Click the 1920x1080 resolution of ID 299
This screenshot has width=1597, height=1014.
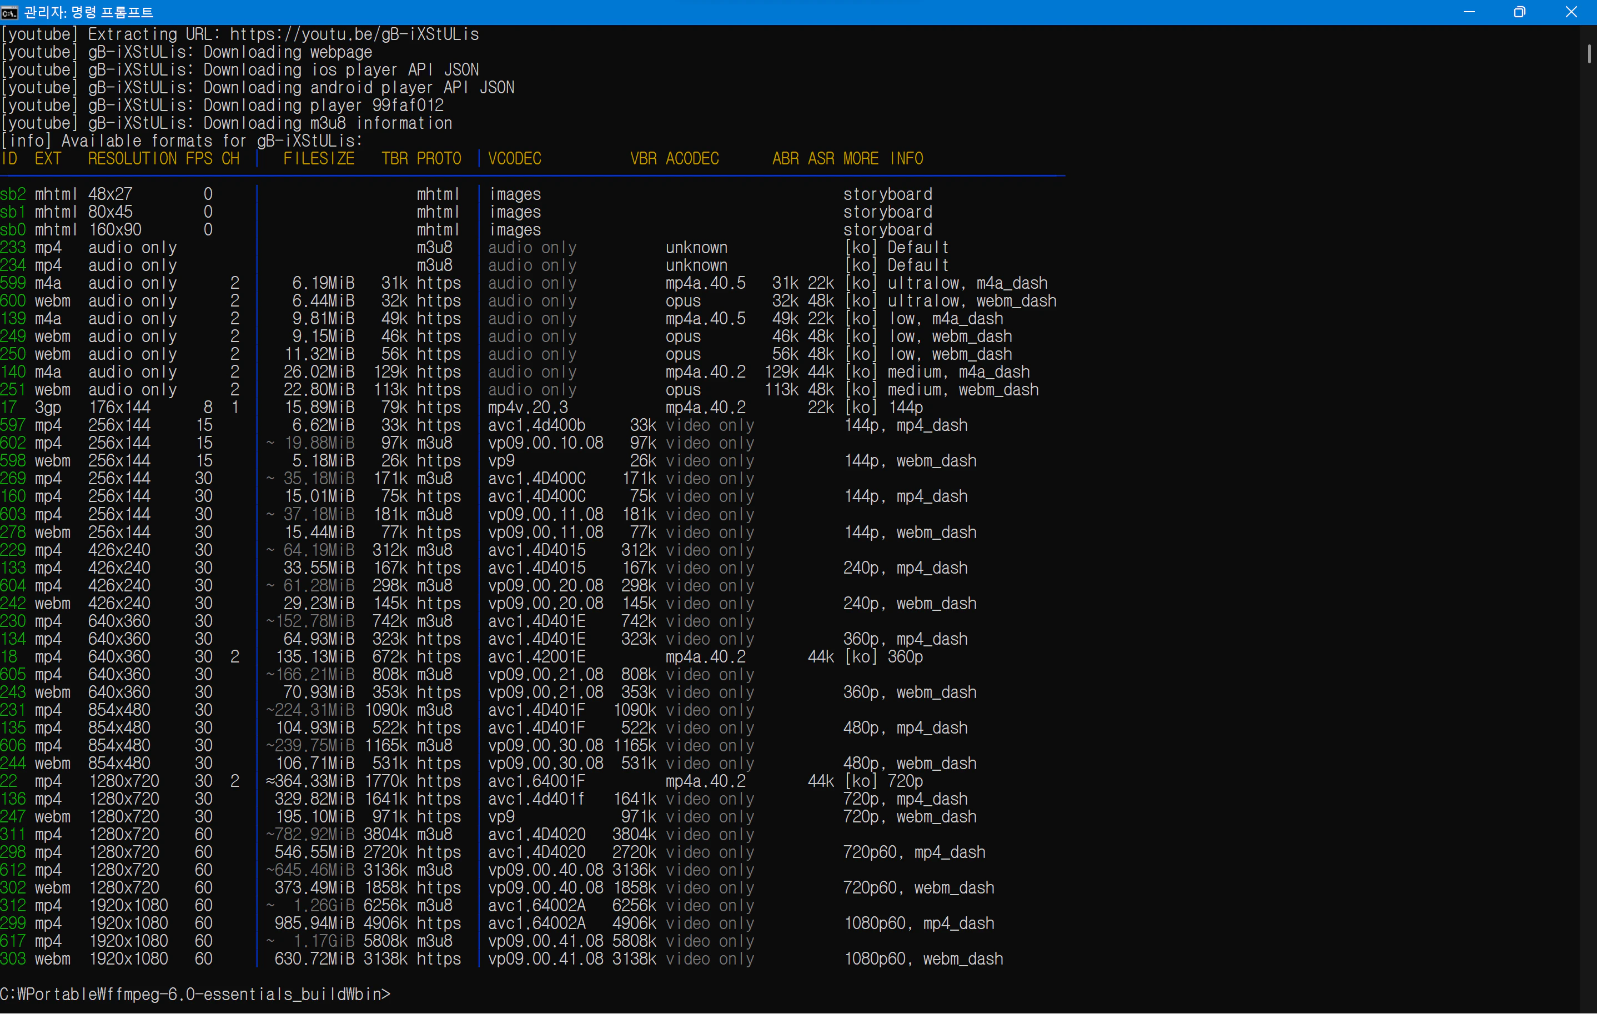129,923
